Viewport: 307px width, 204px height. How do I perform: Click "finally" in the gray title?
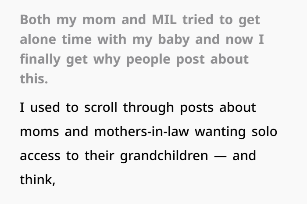click(x=41, y=59)
